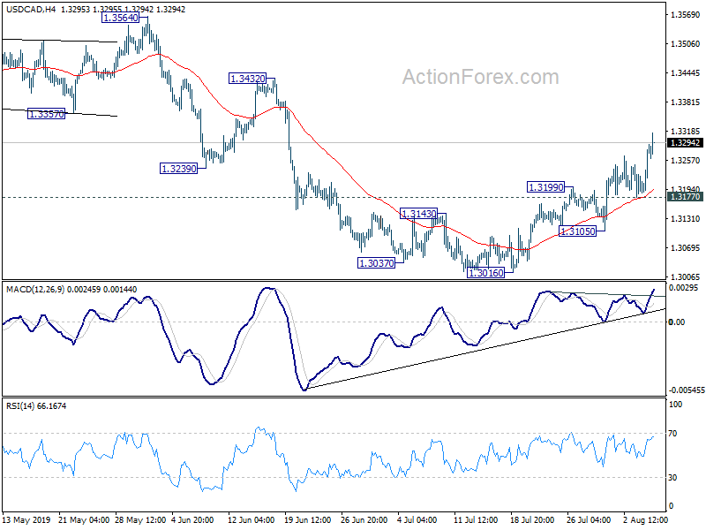Click the 1.30695 price axis value

pyautogui.click(x=686, y=248)
